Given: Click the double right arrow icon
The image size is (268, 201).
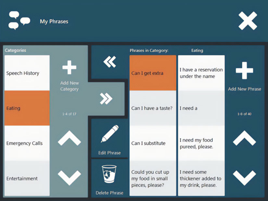Looking at the screenshot, I should click(106, 99).
